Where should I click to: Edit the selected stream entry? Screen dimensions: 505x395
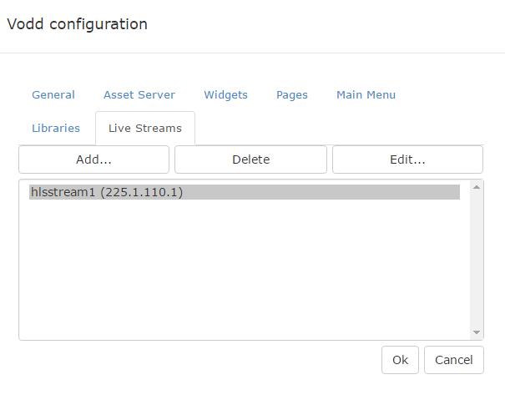tap(407, 160)
